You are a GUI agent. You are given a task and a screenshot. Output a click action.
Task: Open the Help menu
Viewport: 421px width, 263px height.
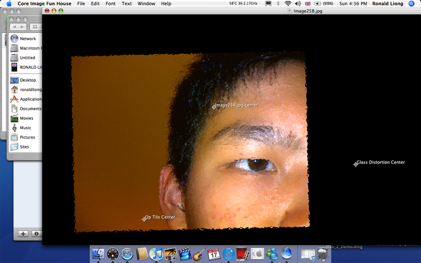pyautogui.click(x=166, y=3)
